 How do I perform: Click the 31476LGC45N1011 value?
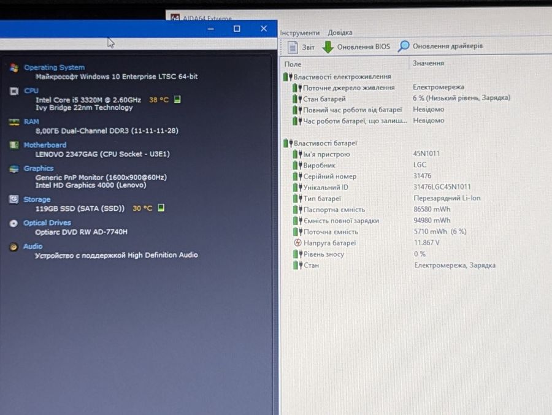(442, 186)
